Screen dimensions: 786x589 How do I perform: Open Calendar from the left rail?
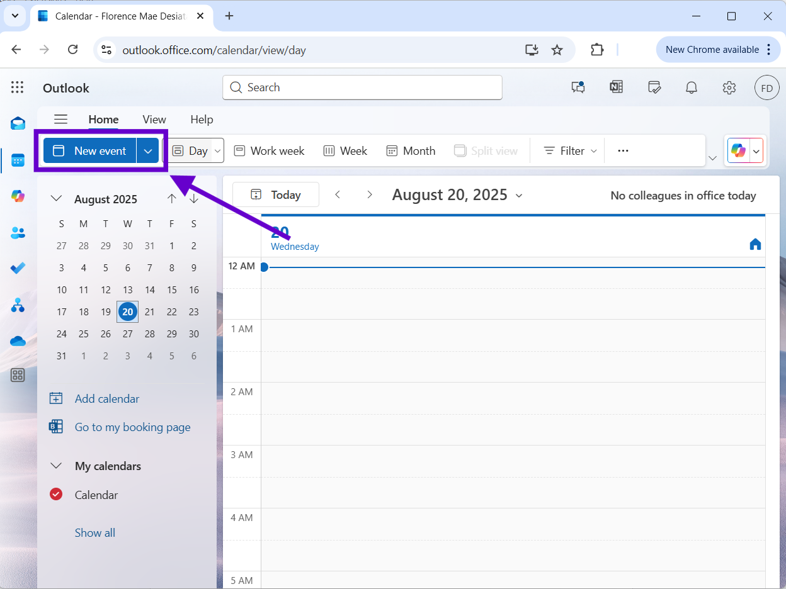[x=18, y=160]
